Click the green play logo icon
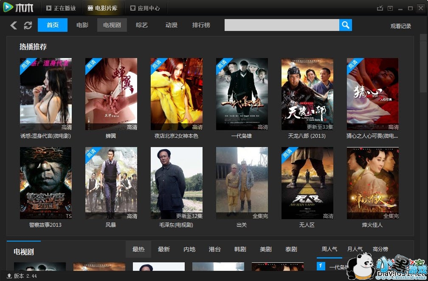Image resolution: width=428 pixels, height=281 pixels. tap(8, 7)
